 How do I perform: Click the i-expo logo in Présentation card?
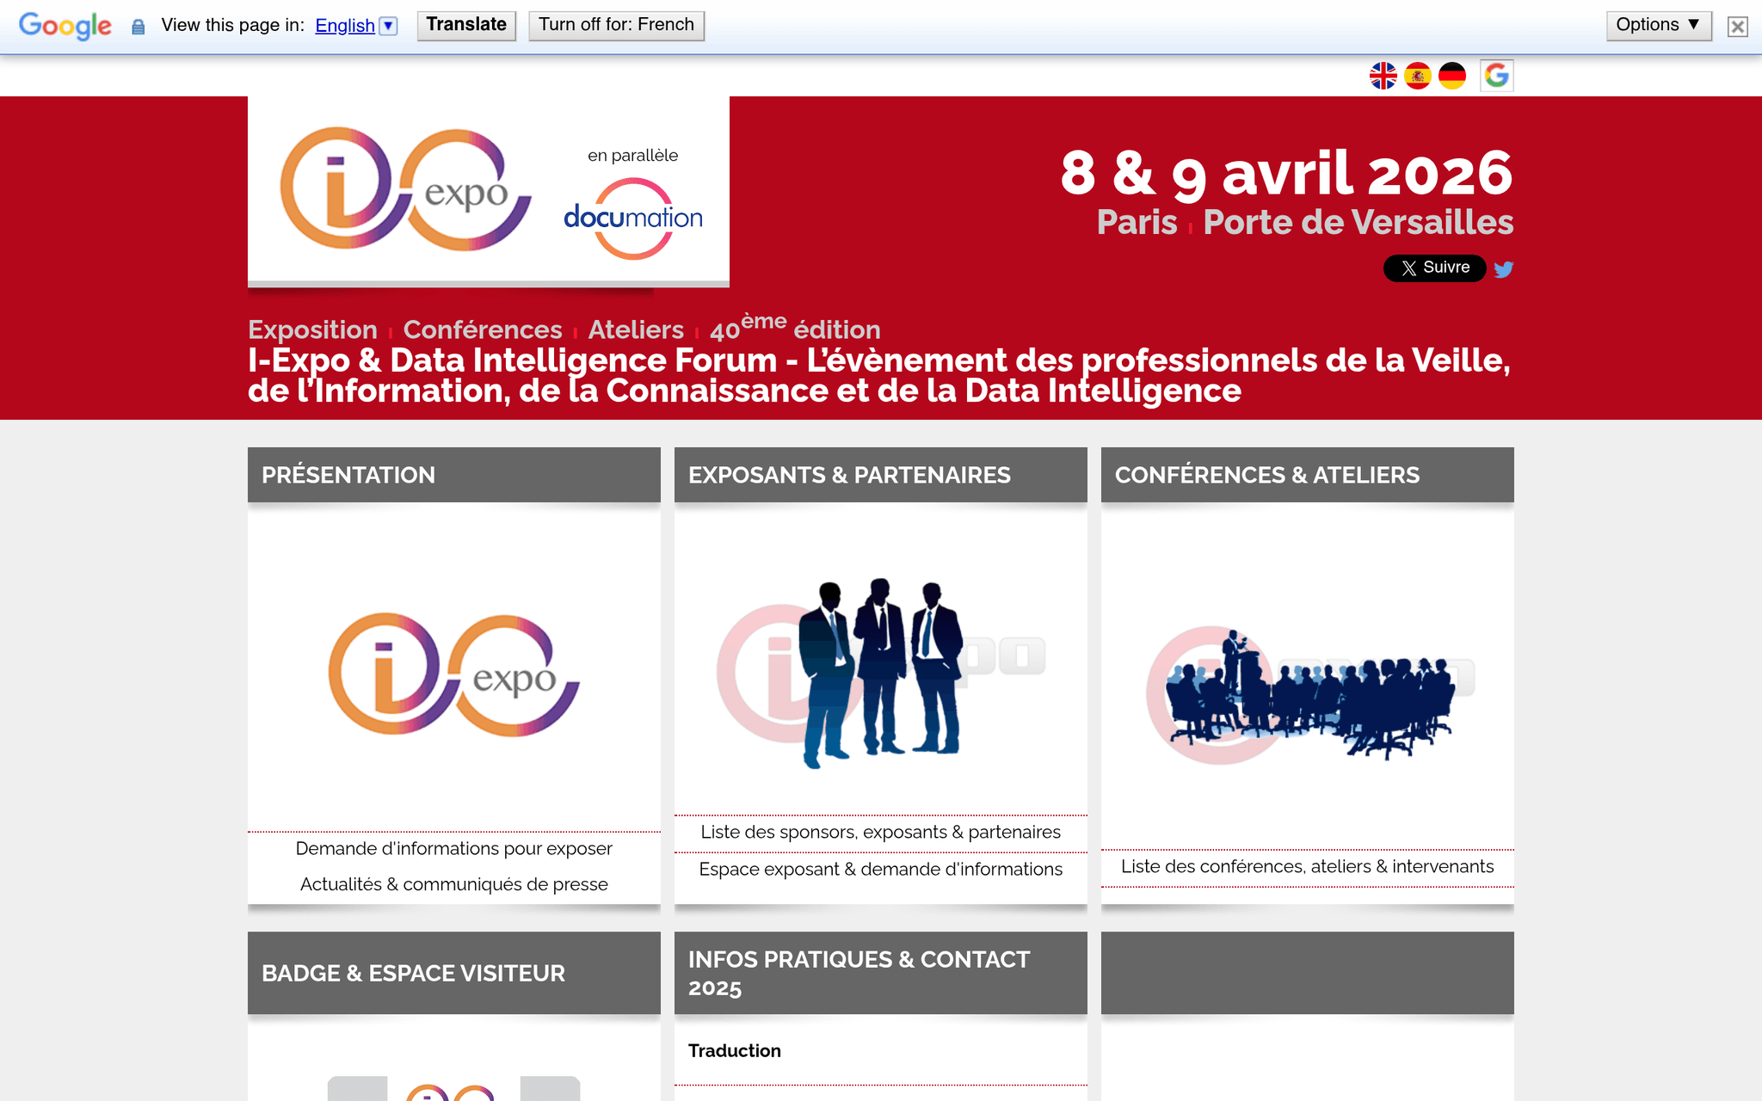pos(454,674)
